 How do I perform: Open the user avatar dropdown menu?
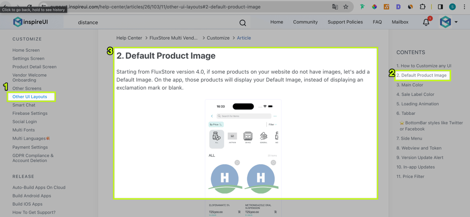(449, 22)
